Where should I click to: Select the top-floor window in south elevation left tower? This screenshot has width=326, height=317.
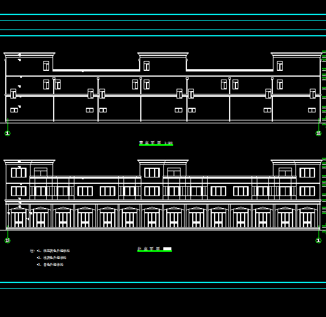46,66
